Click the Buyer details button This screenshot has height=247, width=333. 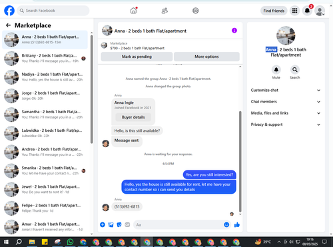(133, 117)
